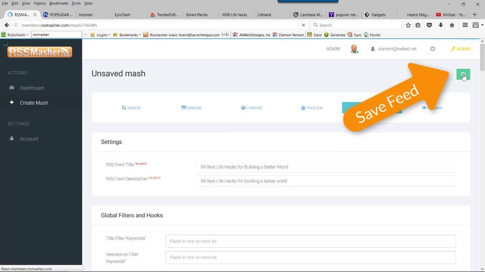Image resolution: width=485 pixels, height=272 pixels.
Task: Open the Logins dropdown
Action: pos(100,35)
